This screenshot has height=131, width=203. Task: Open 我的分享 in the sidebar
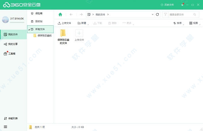tap(11, 44)
